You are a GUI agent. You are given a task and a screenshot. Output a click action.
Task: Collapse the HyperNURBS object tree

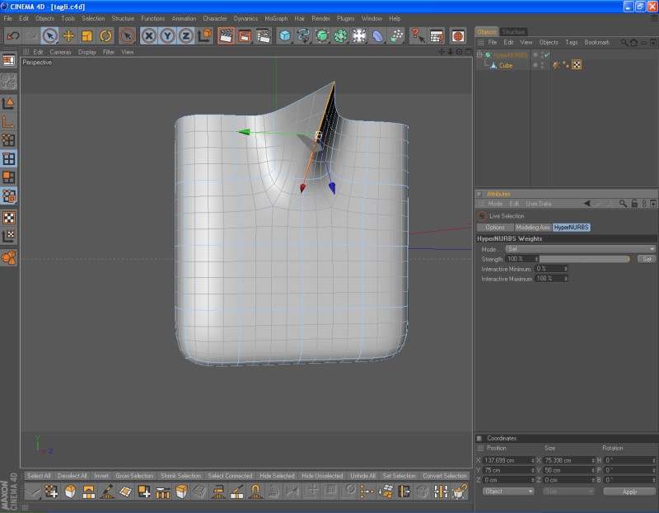tap(479, 55)
